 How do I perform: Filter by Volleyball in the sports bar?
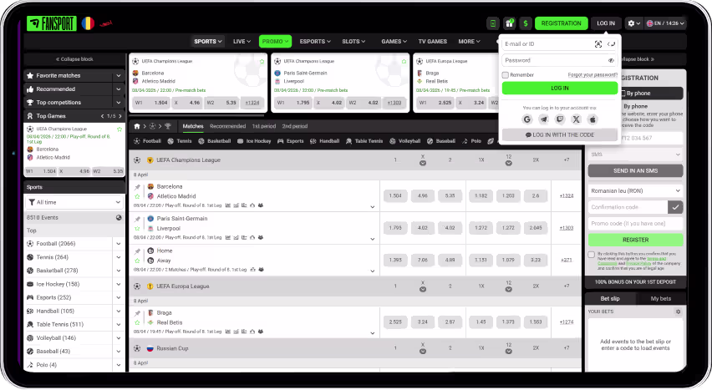[x=404, y=141]
